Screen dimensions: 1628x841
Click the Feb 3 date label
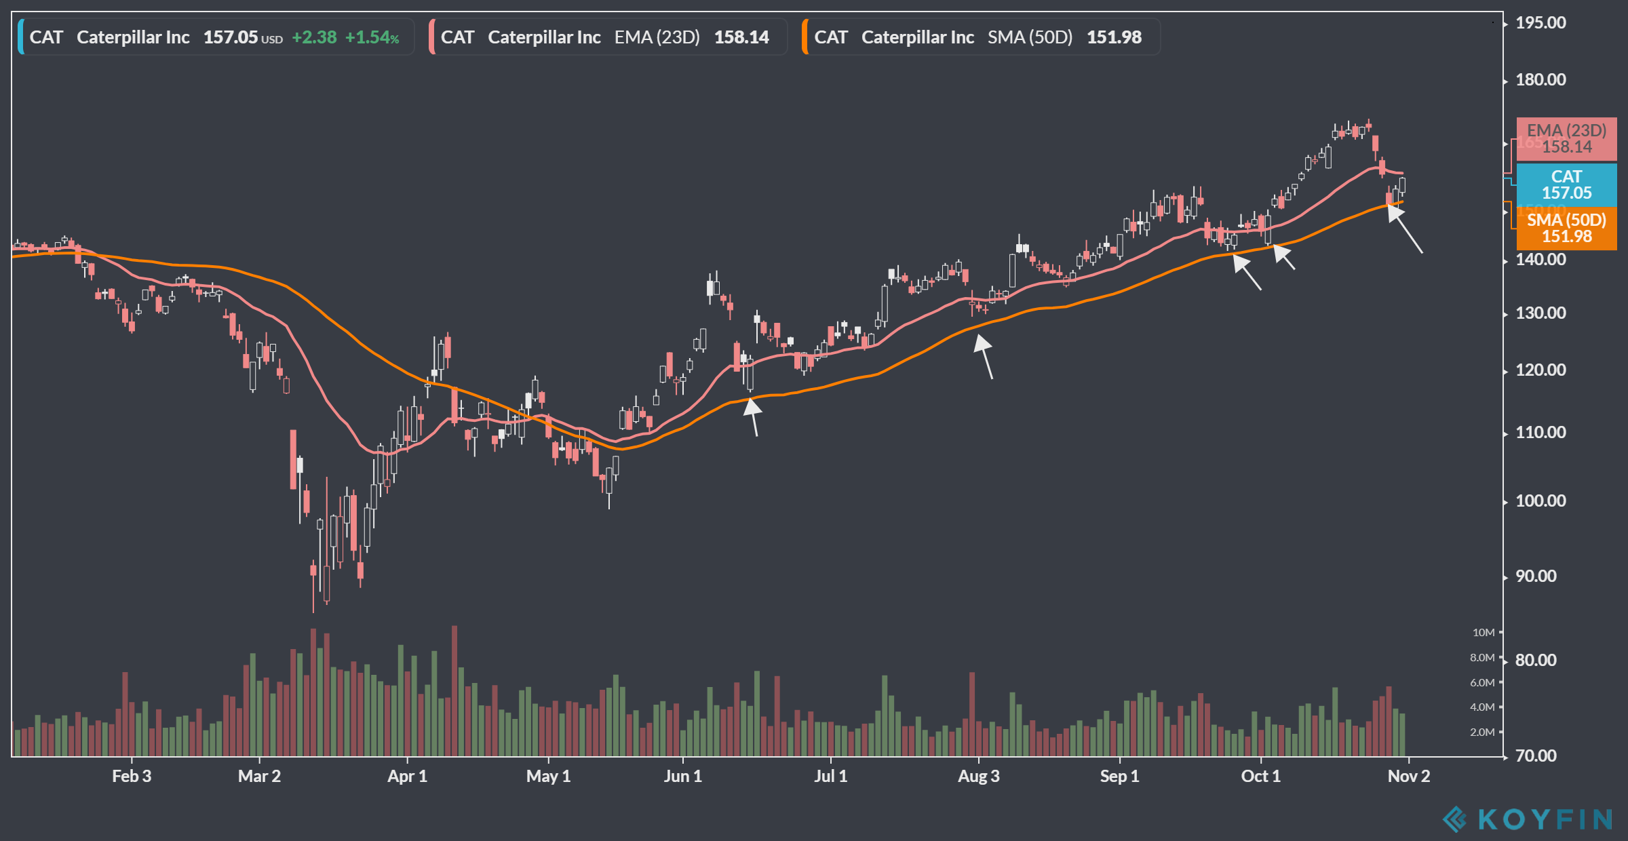(132, 777)
